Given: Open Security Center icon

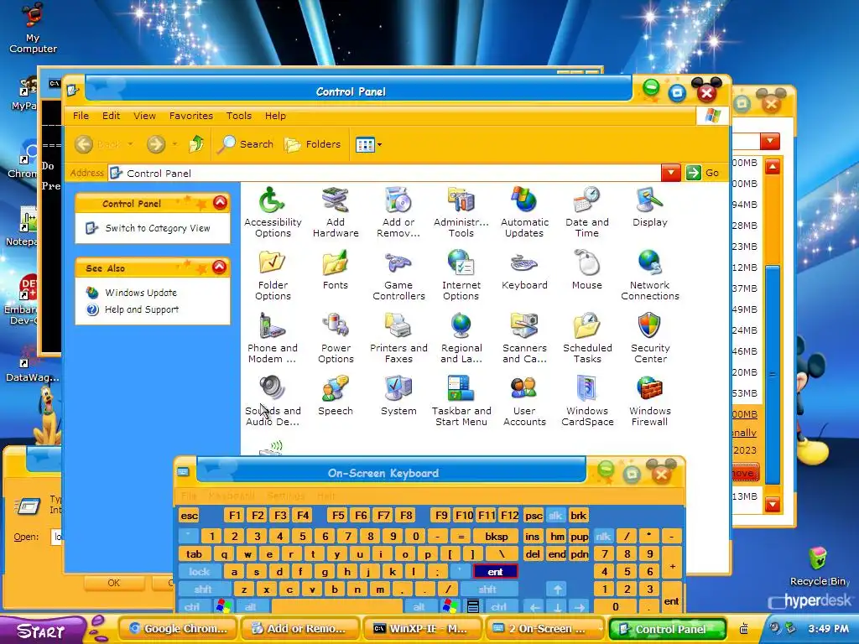Looking at the screenshot, I should click(650, 339).
